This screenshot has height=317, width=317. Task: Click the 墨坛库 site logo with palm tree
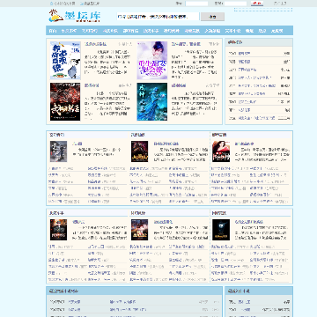(x=74, y=16)
